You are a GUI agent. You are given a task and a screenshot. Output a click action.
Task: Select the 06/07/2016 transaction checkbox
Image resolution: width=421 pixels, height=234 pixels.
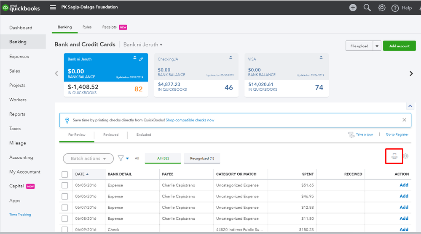65,208
